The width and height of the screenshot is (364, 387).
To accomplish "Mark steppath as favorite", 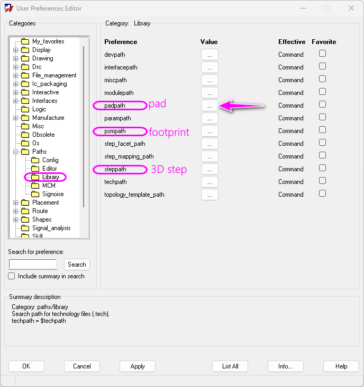I will (x=322, y=168).
